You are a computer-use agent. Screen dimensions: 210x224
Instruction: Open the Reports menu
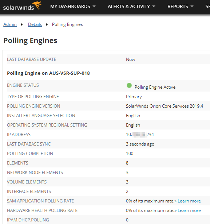pyautogui.click(x=181, y=7)
